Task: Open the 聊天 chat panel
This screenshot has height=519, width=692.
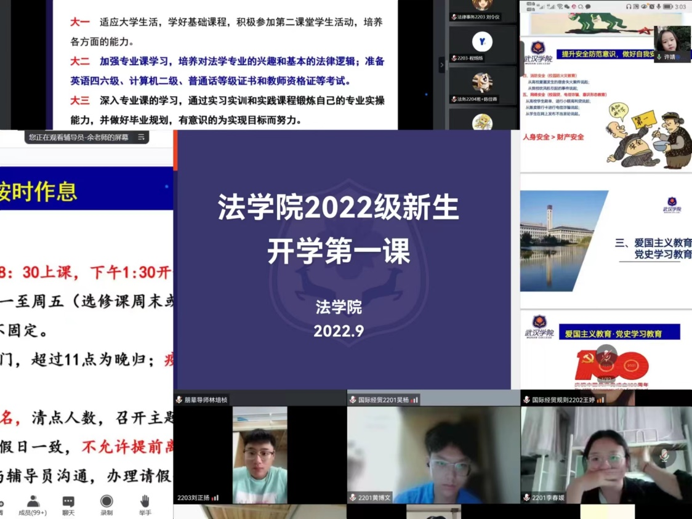Action: 68,504
